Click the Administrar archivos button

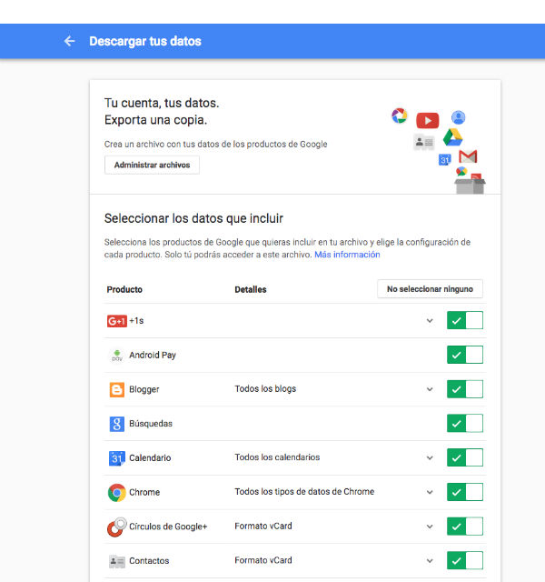(x=152, y=165)
